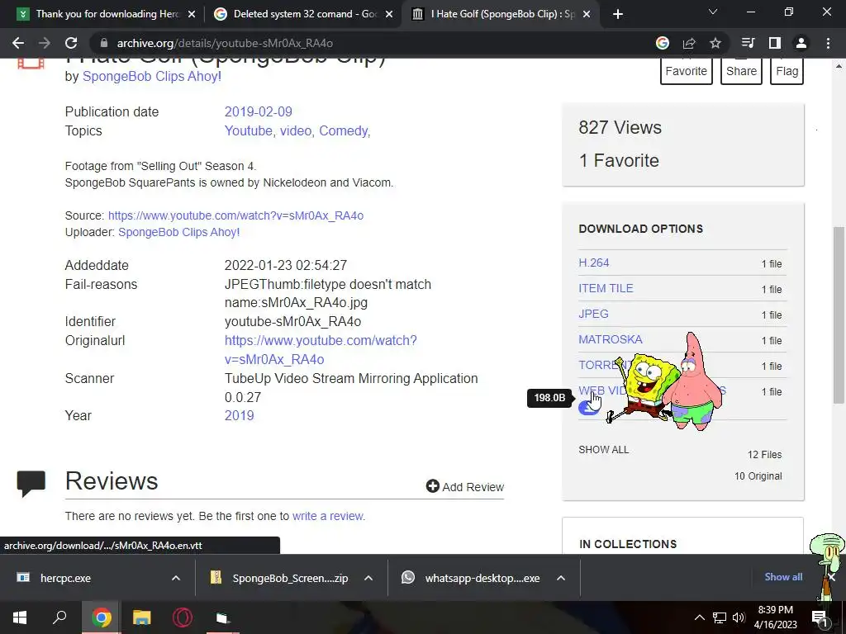Select the 'I Hate Golf' tab

pyautogui.click(x=501, y=14)
